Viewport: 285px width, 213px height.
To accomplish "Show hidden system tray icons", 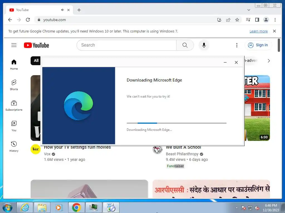I will 237,208.
